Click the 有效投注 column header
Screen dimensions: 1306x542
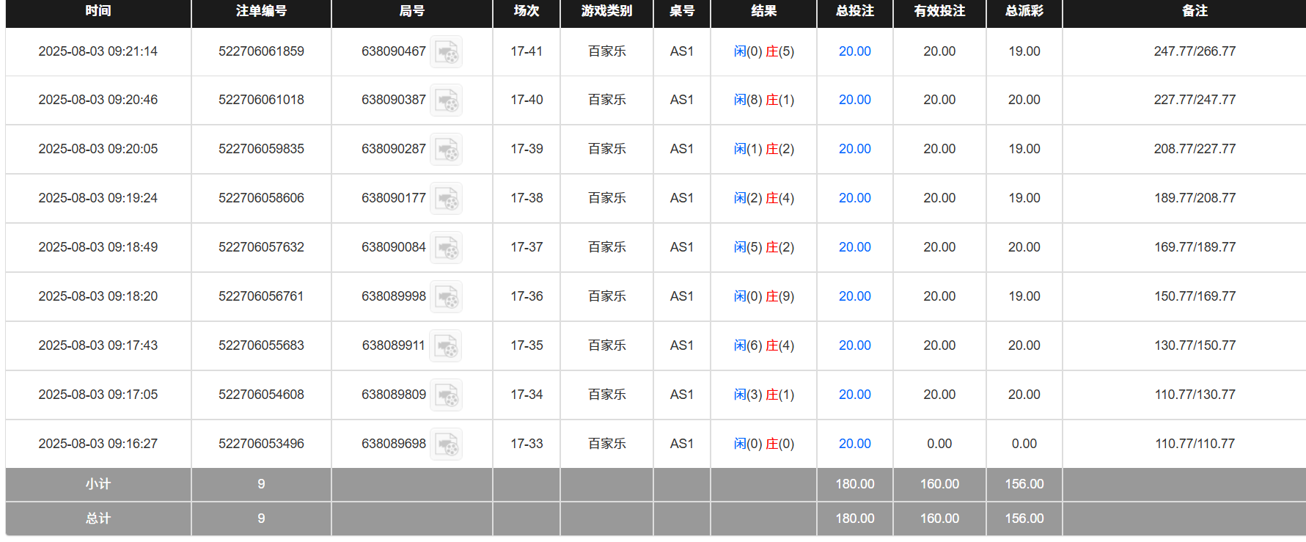(939, 11)
